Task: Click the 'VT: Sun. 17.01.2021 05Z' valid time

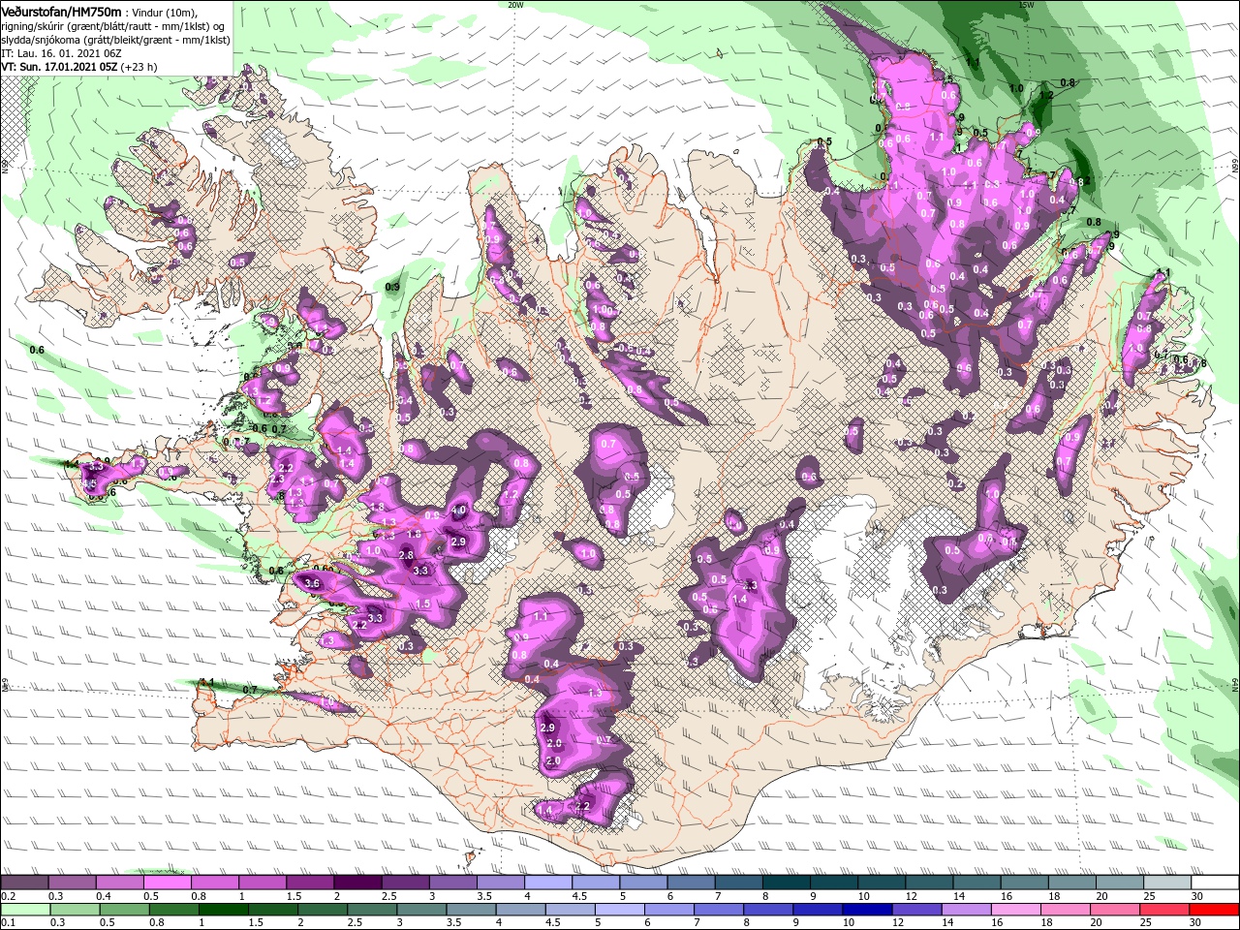Action: (60, 67)
